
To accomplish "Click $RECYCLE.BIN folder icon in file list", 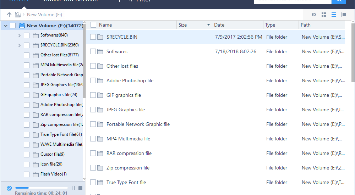I will click(x=100, y=37).
